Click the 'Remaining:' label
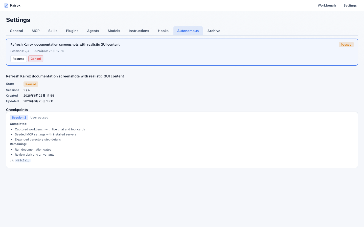 [x=18, y=144]
